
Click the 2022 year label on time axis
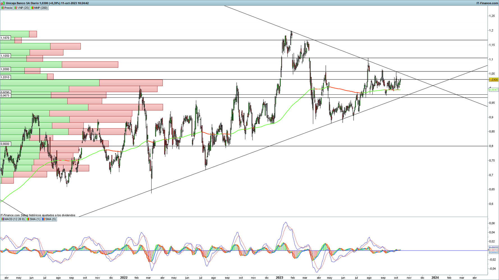pos(124,278)
